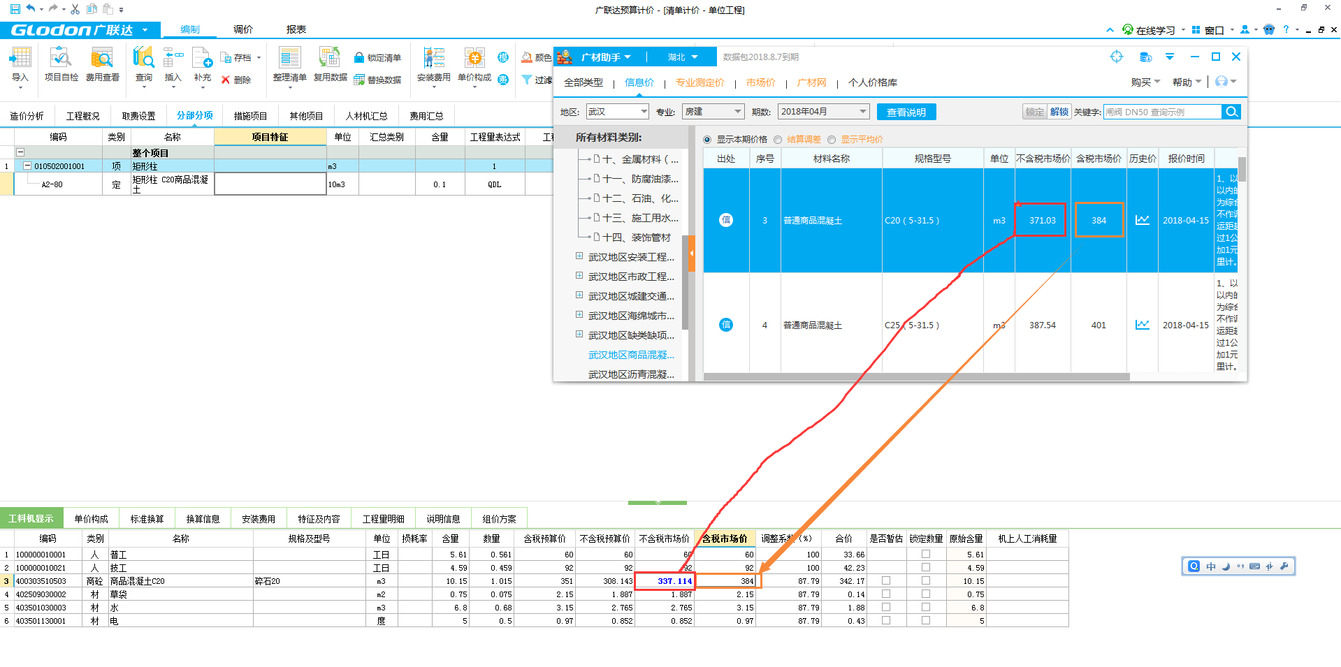1341x667 pixels.
Task: Click the 复用数据 icon
Action: tap(330, 59)
